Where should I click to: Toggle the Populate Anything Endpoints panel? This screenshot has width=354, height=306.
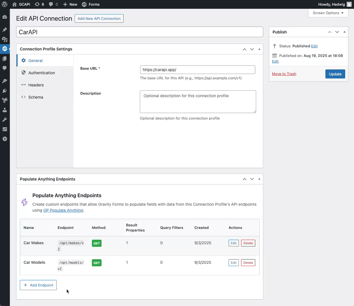coord(259,179)
